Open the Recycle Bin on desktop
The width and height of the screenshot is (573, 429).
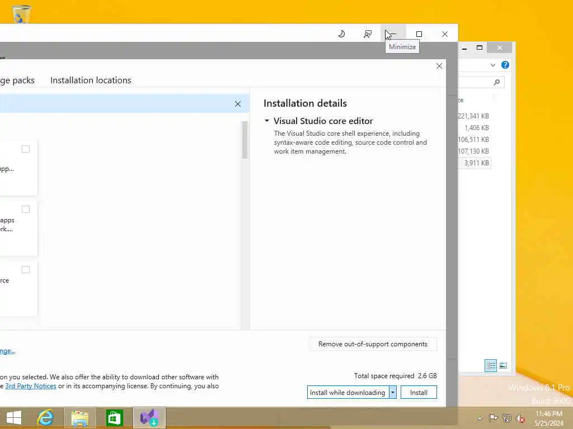pyautogui.click(x=21, y=14)
